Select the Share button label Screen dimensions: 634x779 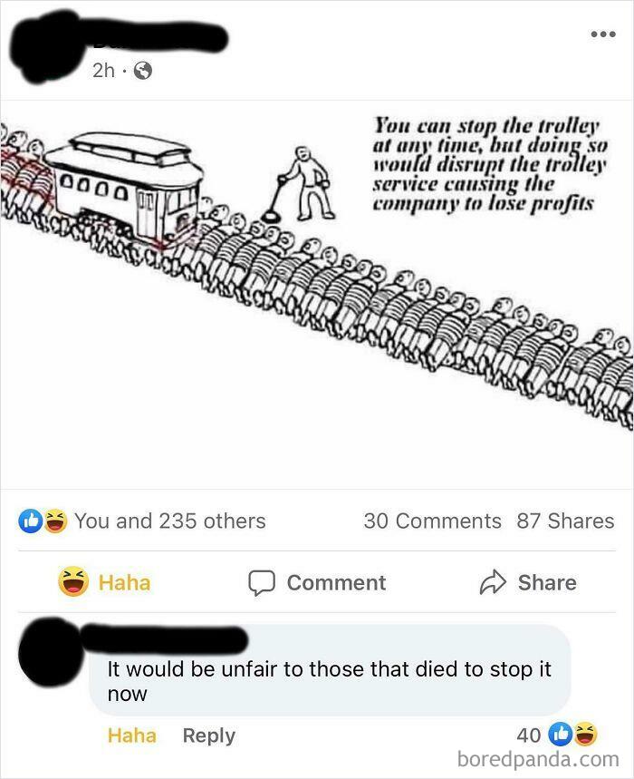[547, 582]
